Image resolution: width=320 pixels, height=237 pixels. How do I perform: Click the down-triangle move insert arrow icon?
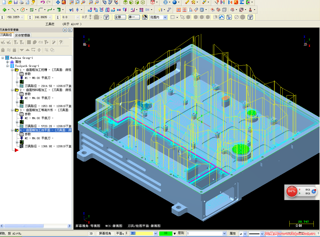(22, 50)
